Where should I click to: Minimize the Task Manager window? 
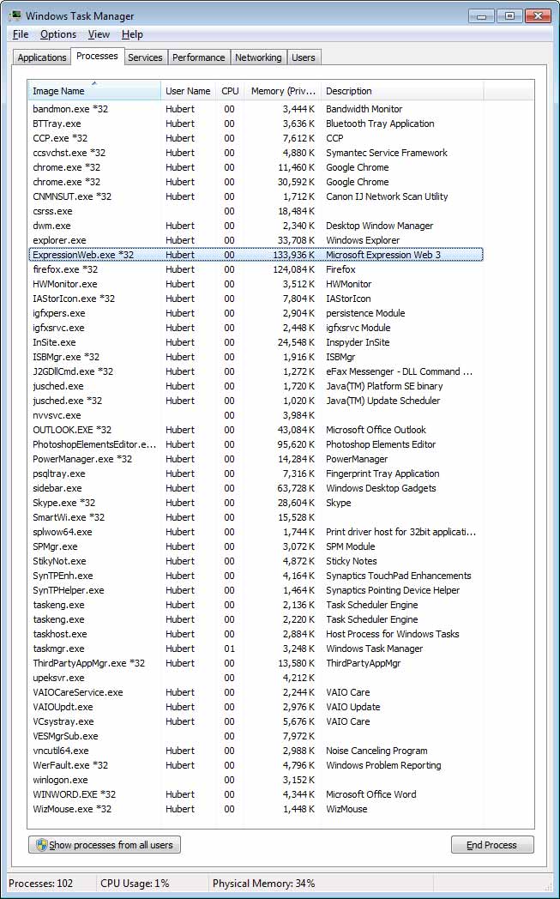coord(481,16)
